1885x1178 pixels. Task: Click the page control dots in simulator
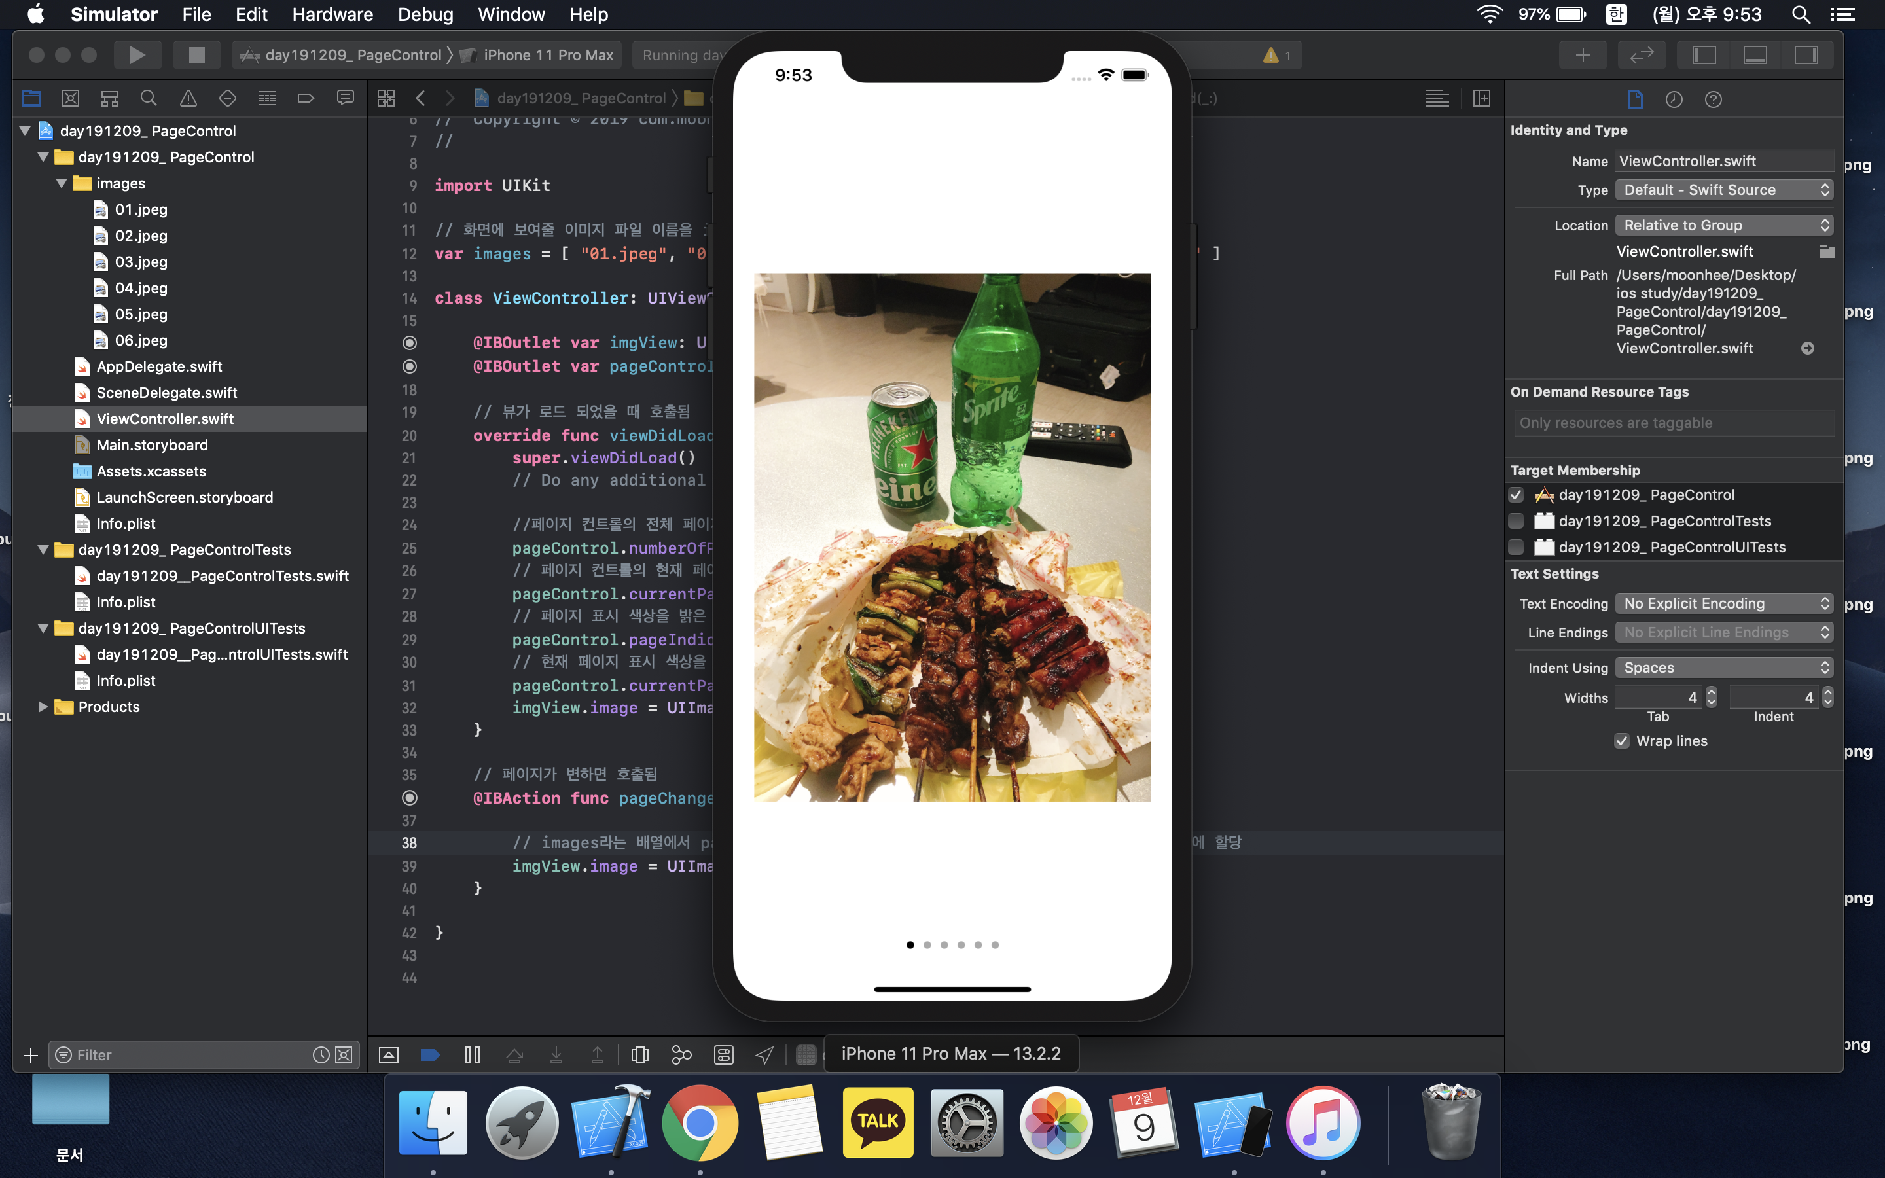(x=952, y=945)
